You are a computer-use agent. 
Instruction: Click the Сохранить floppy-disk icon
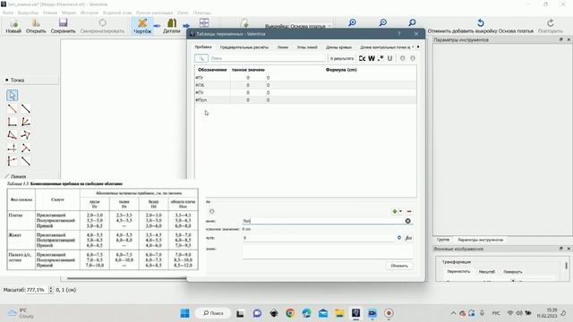pos(63,23)
